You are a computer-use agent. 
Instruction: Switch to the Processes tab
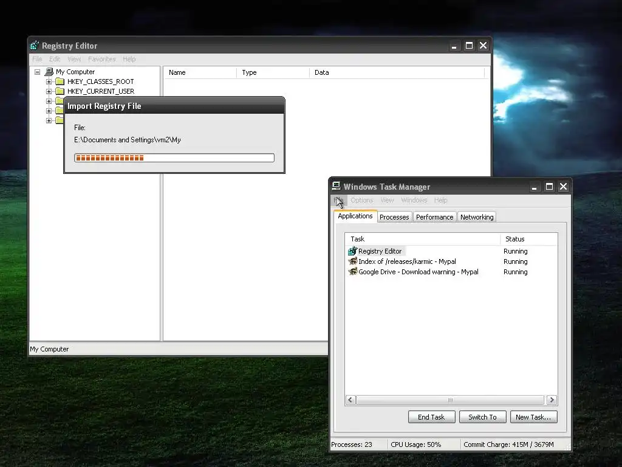394,217
